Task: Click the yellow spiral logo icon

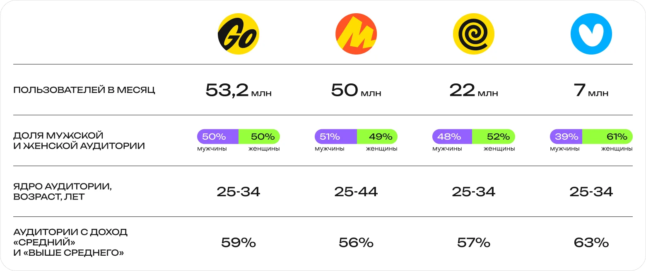Action: tap(474, 34)
